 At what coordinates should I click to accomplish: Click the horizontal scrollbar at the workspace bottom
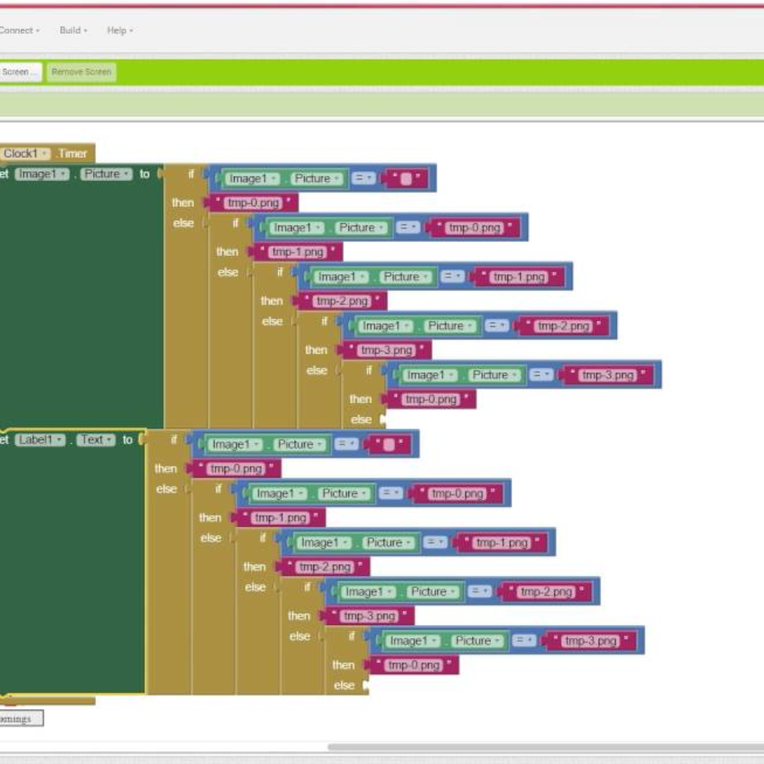(545, 747)
